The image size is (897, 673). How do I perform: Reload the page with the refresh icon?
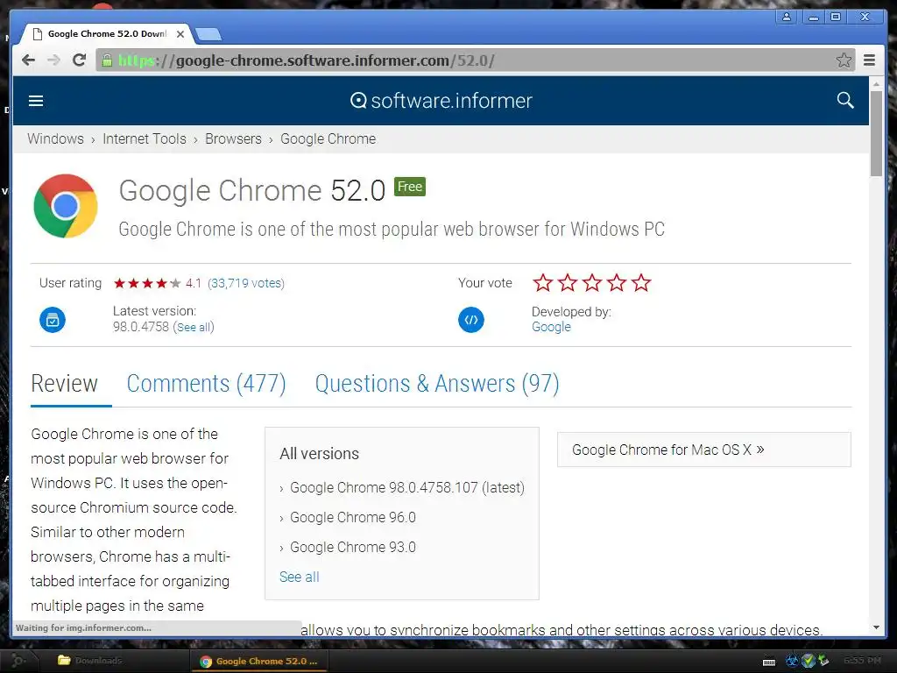point(80,60)
